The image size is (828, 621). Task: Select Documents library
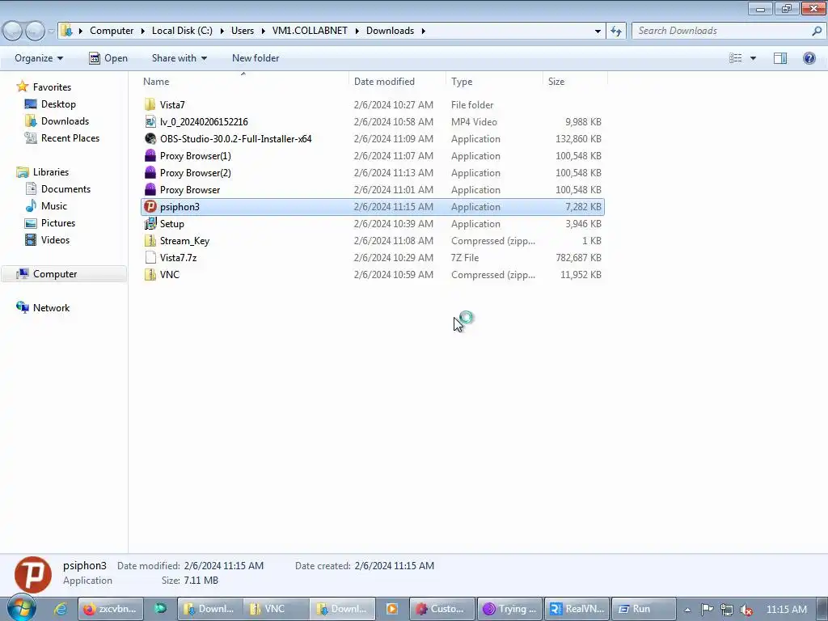pos(58,189)
